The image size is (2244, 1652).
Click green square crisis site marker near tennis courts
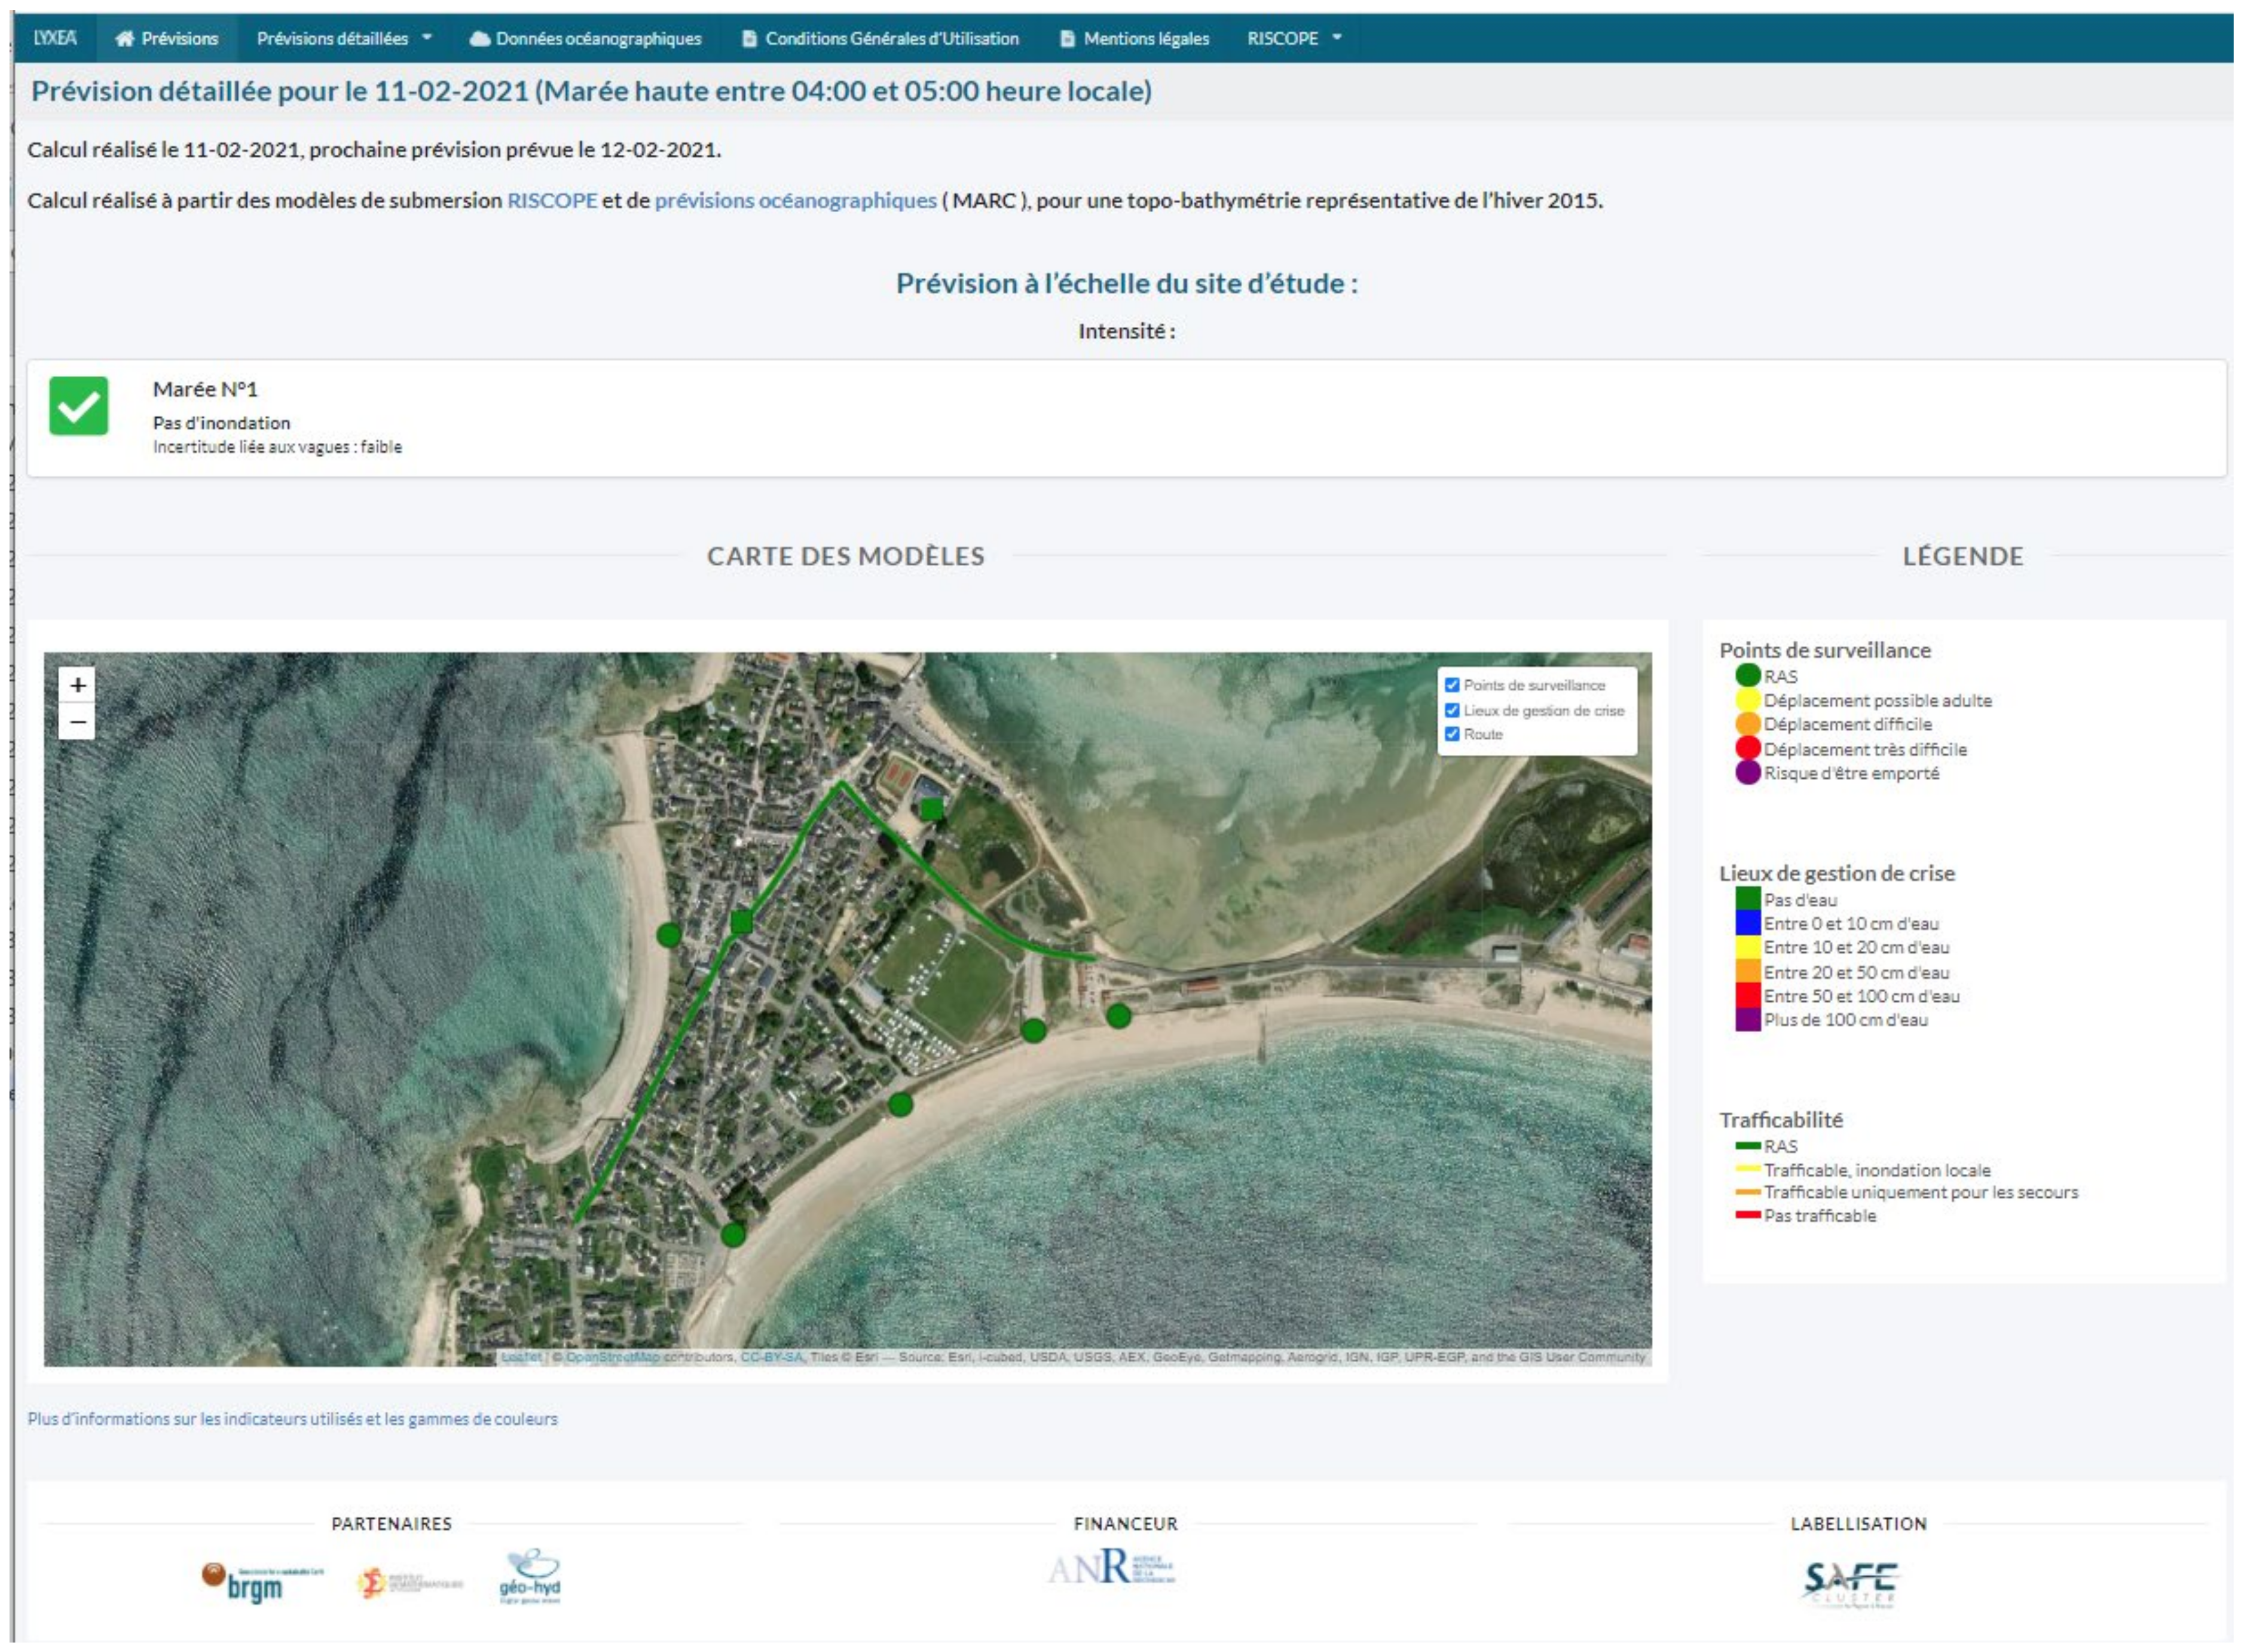[931, 808]
